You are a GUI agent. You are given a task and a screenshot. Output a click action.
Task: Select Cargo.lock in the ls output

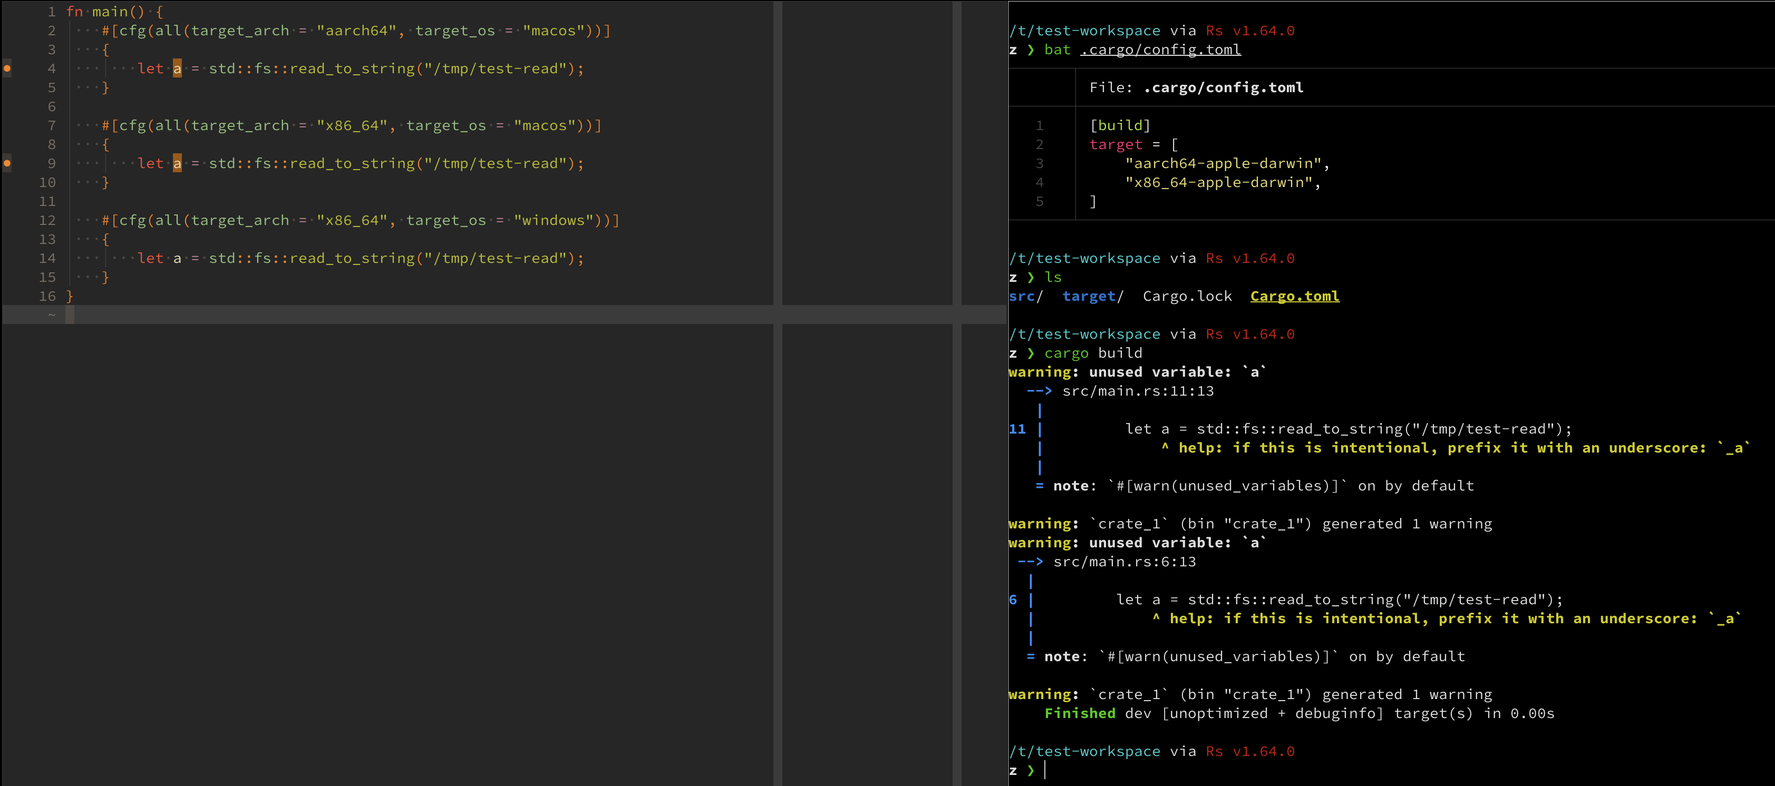[x=1187, y=296]
